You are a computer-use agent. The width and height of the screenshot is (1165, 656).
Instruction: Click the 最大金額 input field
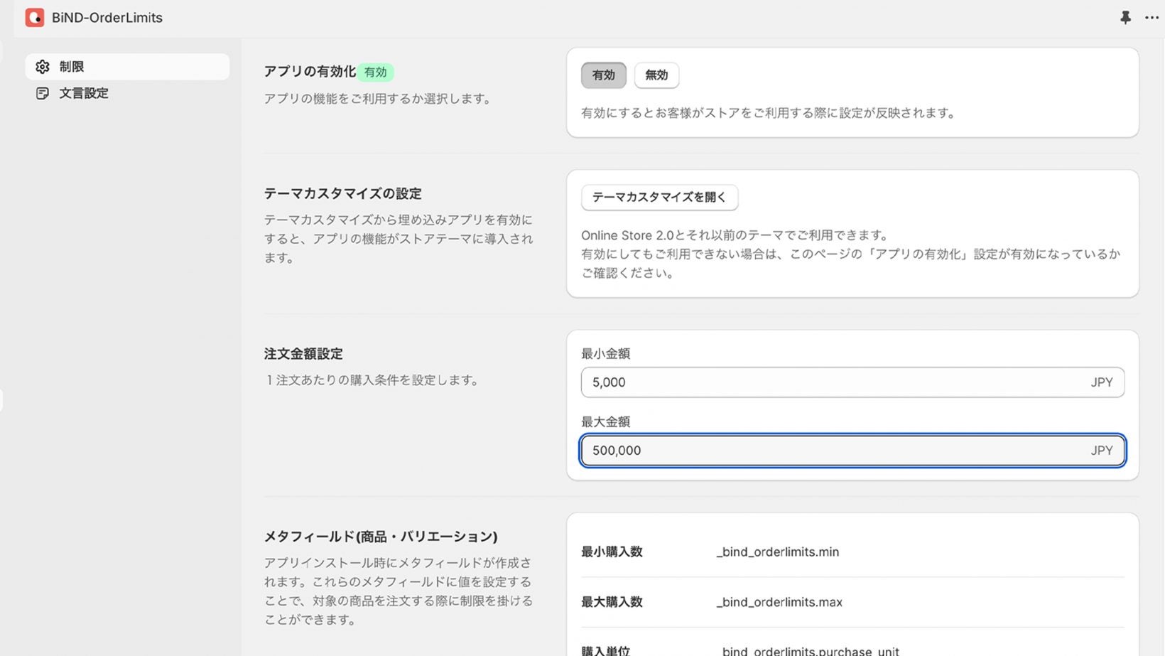pyautogui.click(x=831, y=451)
